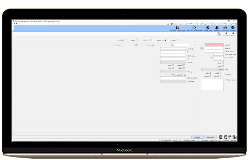
Task: Click the description search text area
Action: tap(212, 85)
